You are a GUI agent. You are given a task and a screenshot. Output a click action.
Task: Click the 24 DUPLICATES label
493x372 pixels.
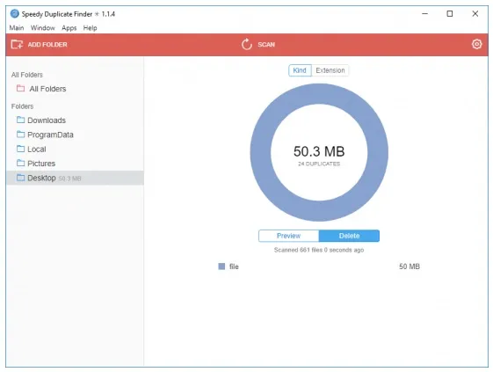319,164
